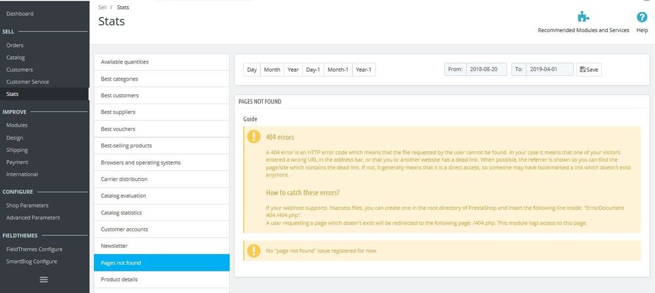Save the selected date range
The image size is (655, 293).
(589, 69)
